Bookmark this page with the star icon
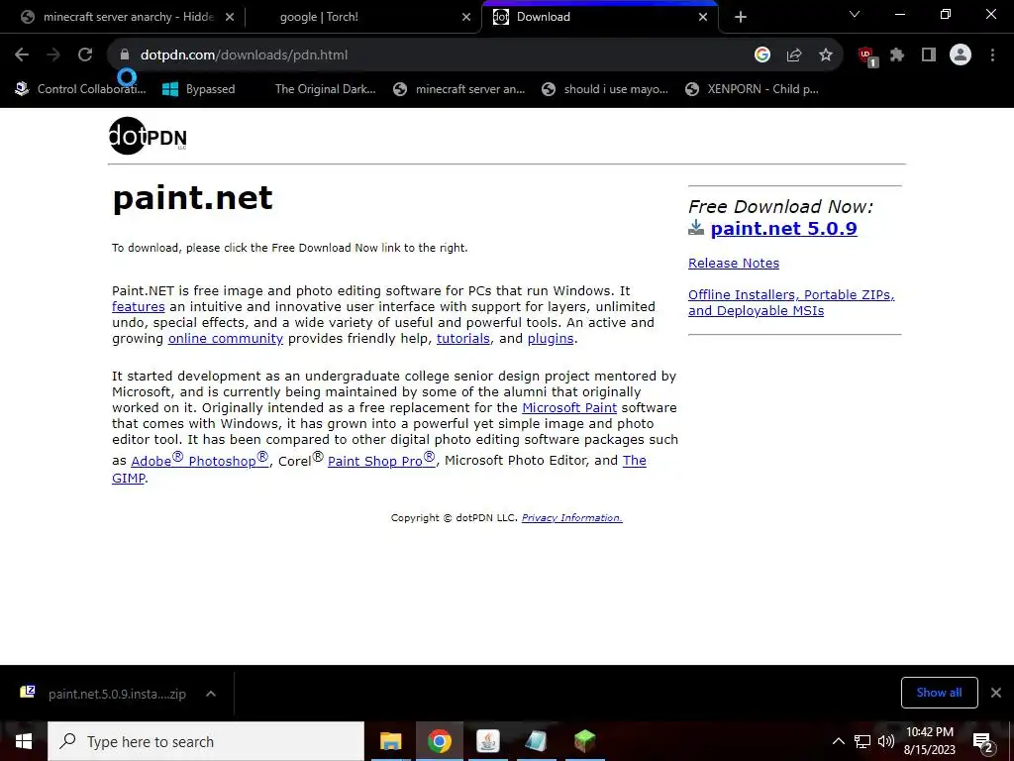This screenshot has height=761, width=1014. tap(825, 55)
